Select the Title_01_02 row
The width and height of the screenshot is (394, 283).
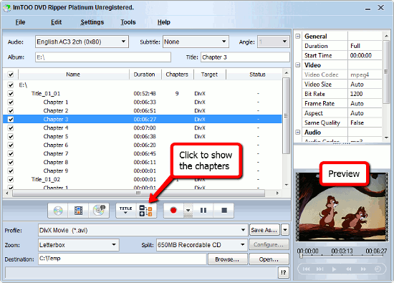pyautogui.click(x=143, y=179)
